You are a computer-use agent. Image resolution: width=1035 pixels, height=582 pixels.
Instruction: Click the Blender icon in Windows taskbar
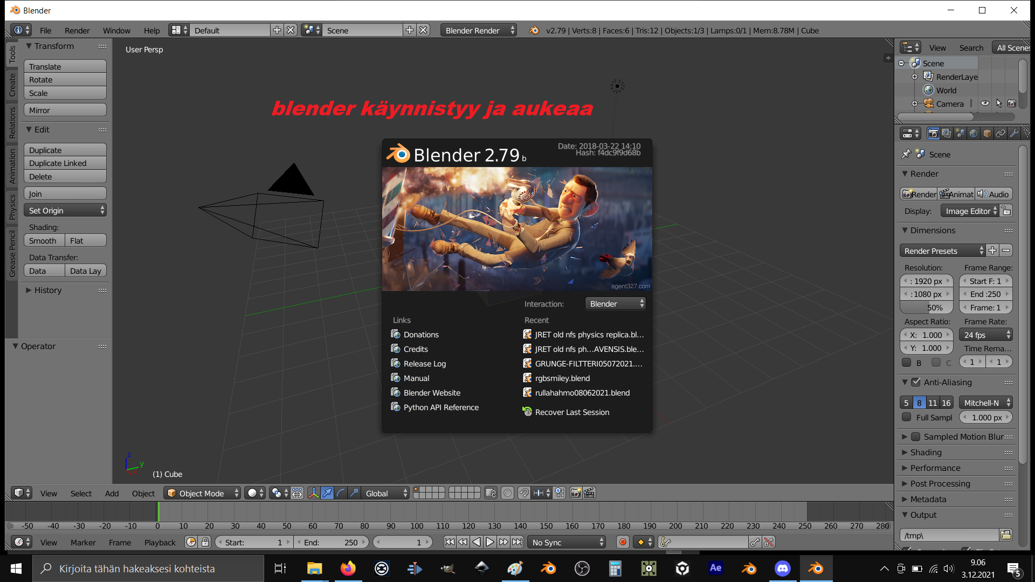[815, 569]
